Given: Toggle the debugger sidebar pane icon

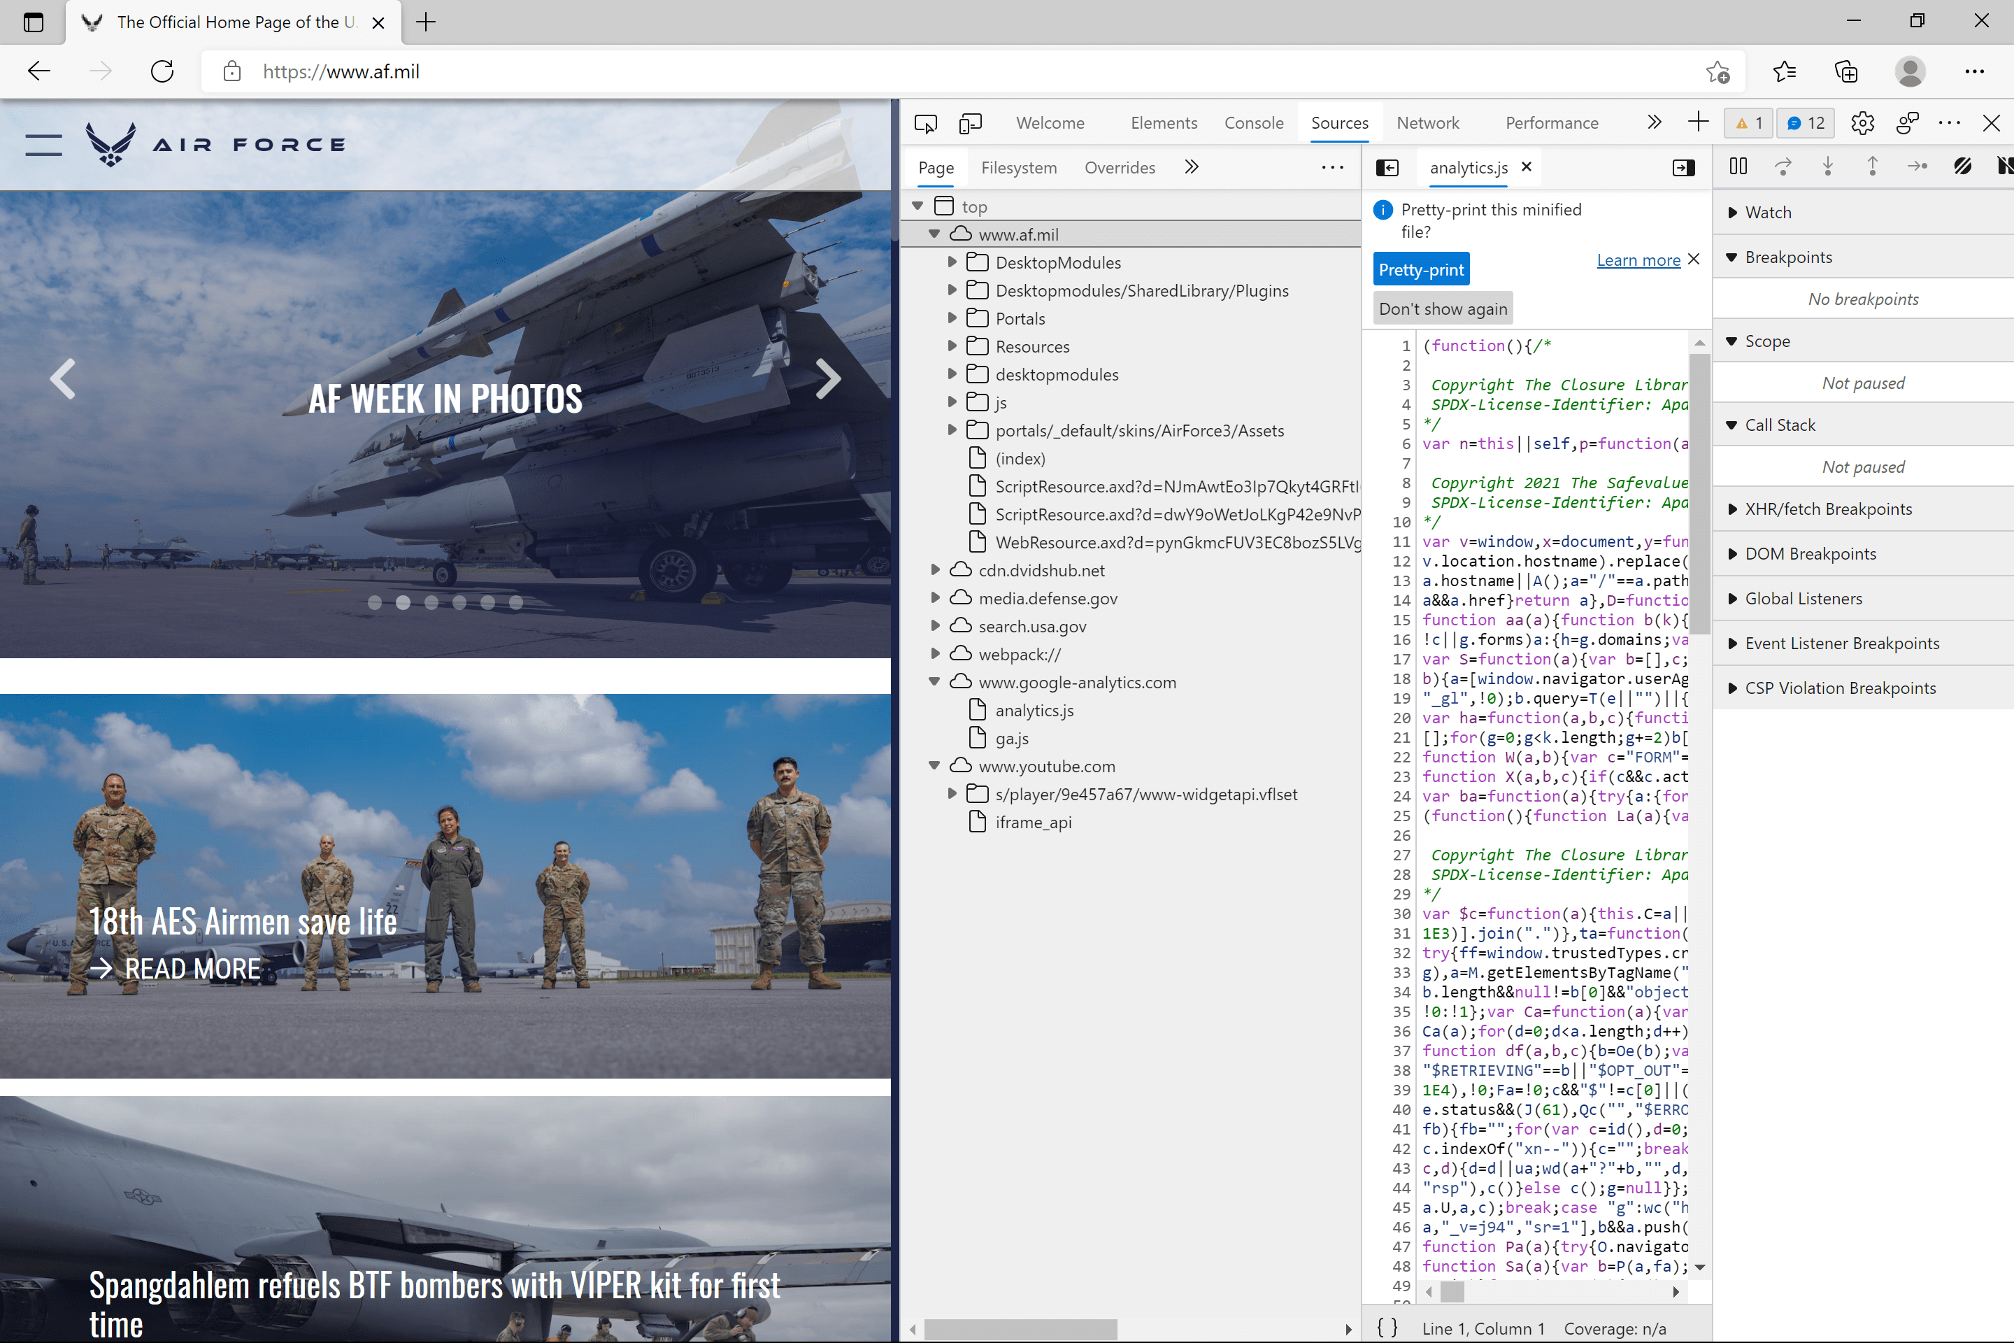Looking at the screenshot, I should point(1683,168).
